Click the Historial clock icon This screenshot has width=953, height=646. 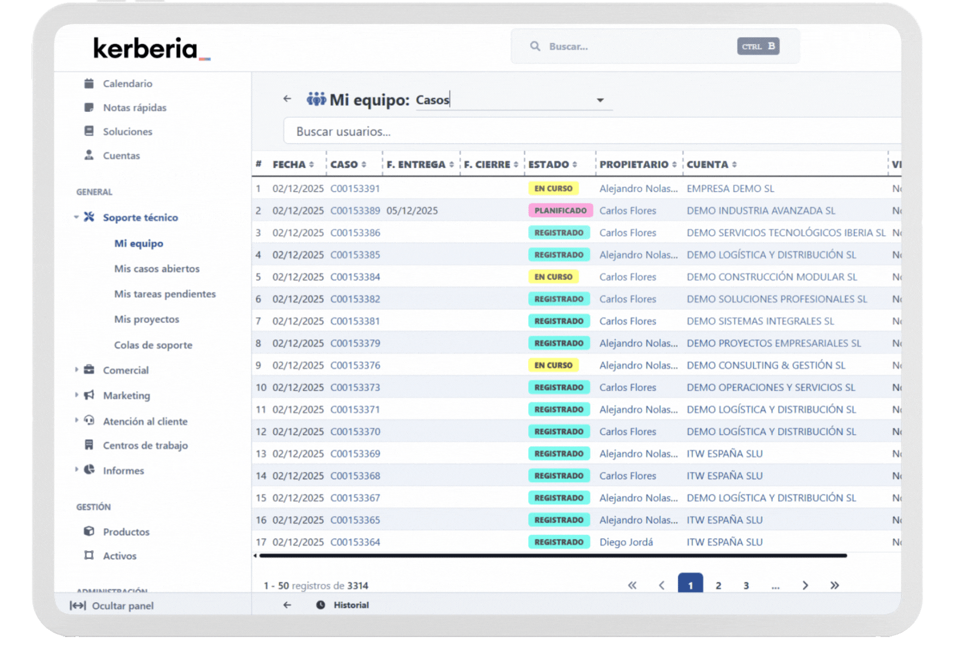pos(321,605)
